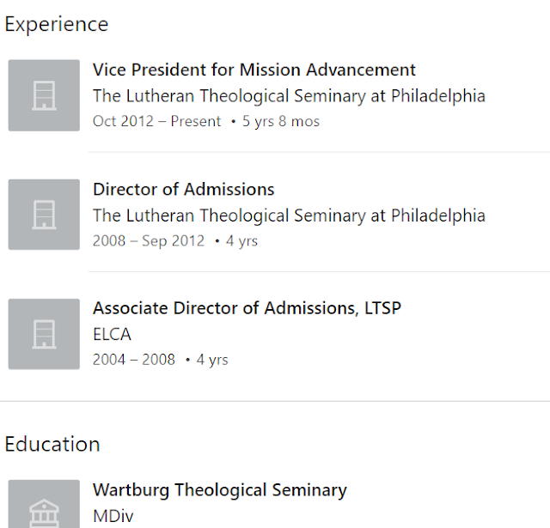Click the school icon beside Wartburg Theological Seminary
This screenshot has width=550, height=528.
(x=44, y=507)
